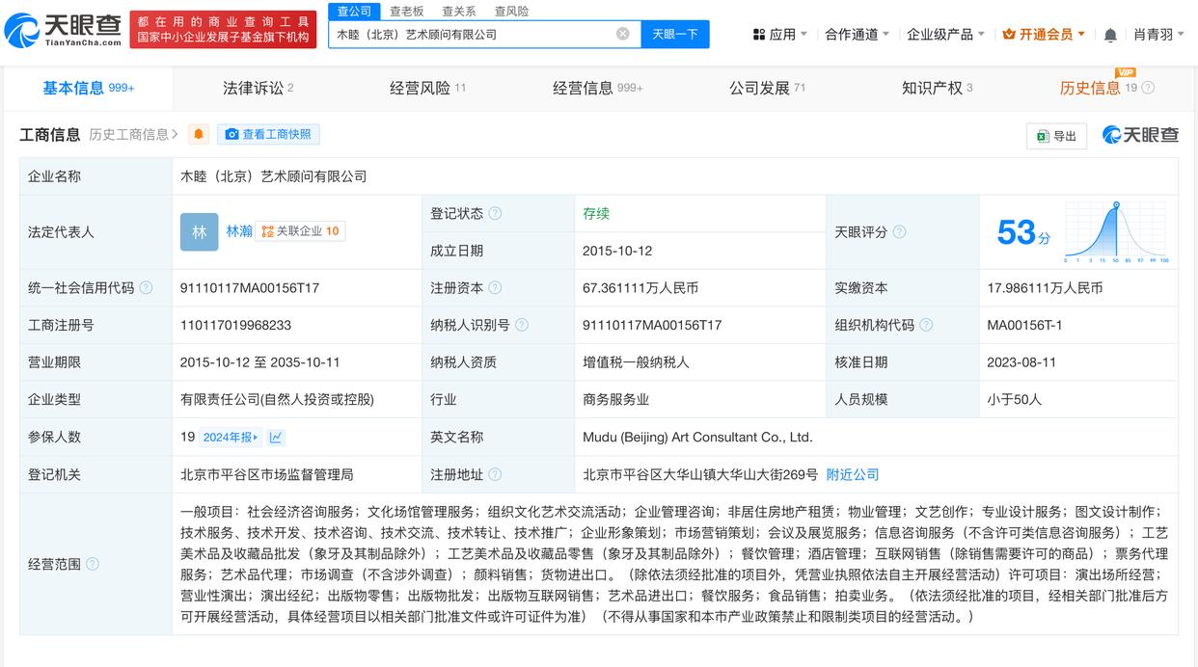Open help icon next to 组织机构代码
This screenshot has height=667, width=1198.
pos(926,325)
